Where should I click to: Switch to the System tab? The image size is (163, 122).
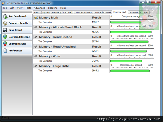[46, 13]
